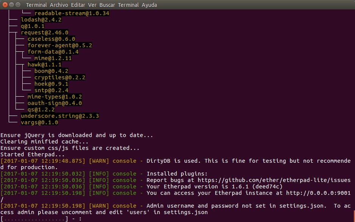Open the Ayuda menu

[x=149, y=5]
